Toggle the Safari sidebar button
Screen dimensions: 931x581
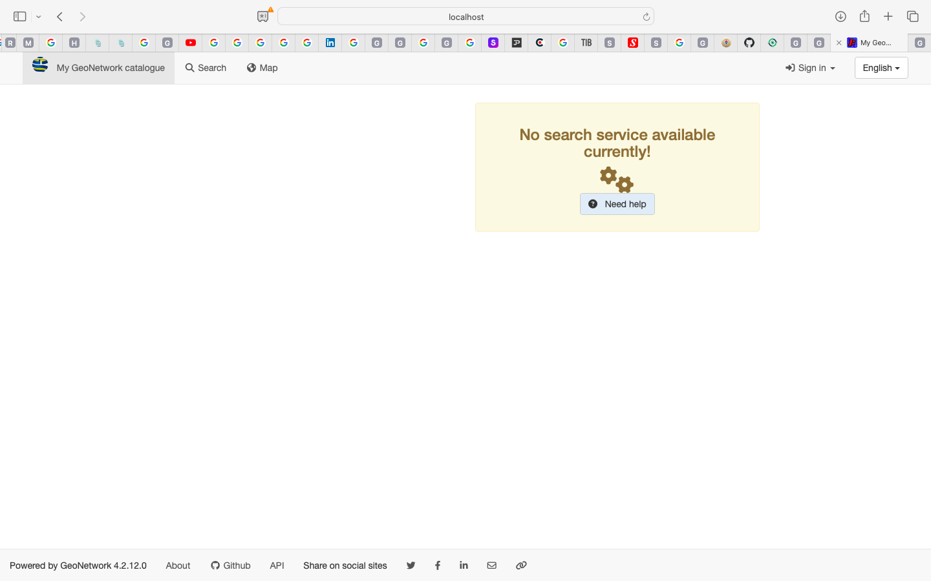[19, 17]
